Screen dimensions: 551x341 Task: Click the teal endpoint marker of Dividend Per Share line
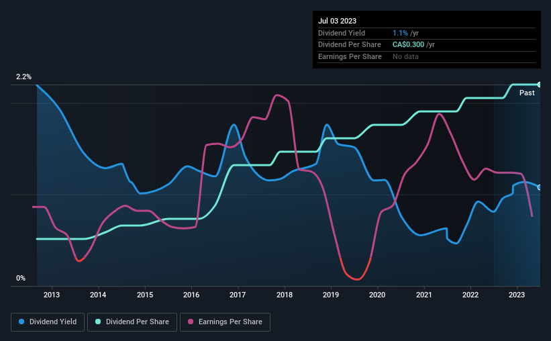539,85
